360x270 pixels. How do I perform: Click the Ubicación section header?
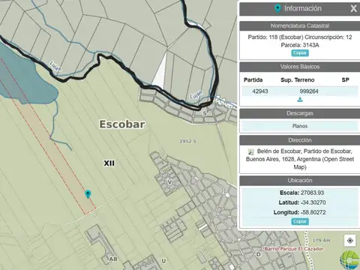point(300,180)
